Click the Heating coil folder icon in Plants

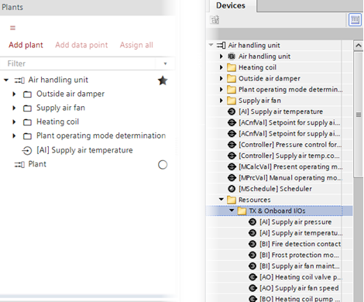coord(27,122)
